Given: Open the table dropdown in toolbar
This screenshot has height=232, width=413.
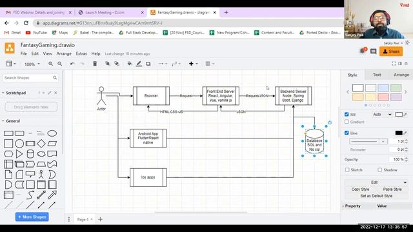Looking at the screenshot, I should pyautogui.click(x=210, y=64).
